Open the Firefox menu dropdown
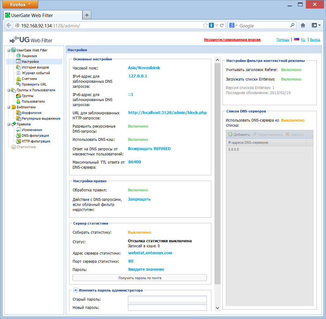Image resolution: width=326 pixels, height=319 pixels. point(20,4)
